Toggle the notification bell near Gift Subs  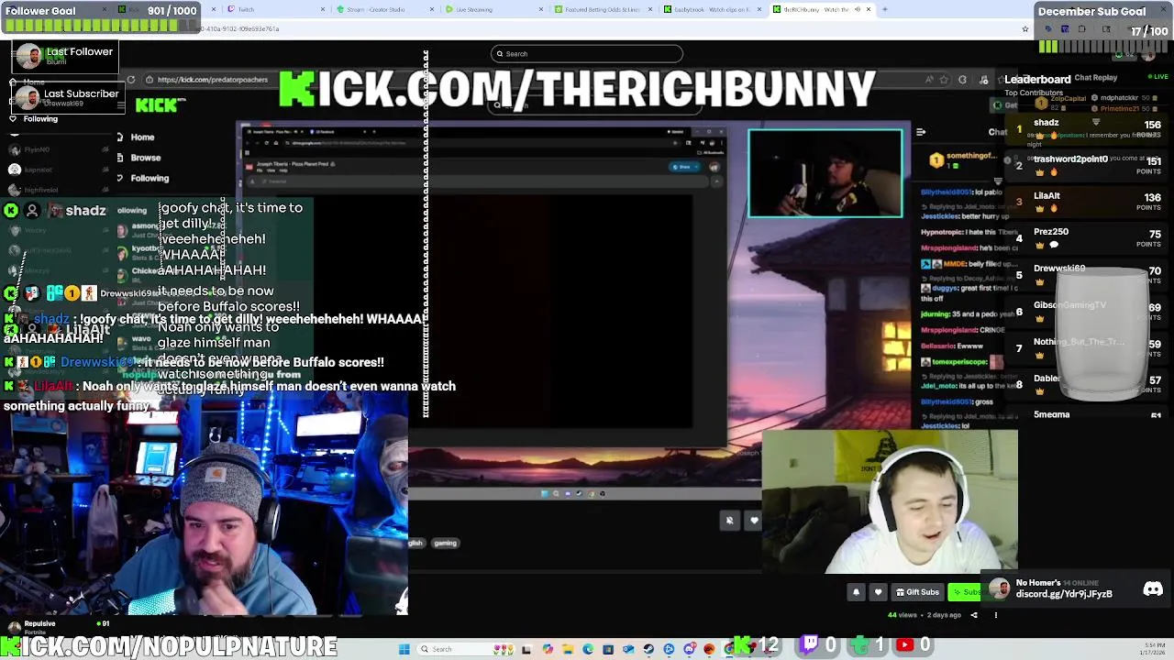pyautogui.click(x=856, y=592)
